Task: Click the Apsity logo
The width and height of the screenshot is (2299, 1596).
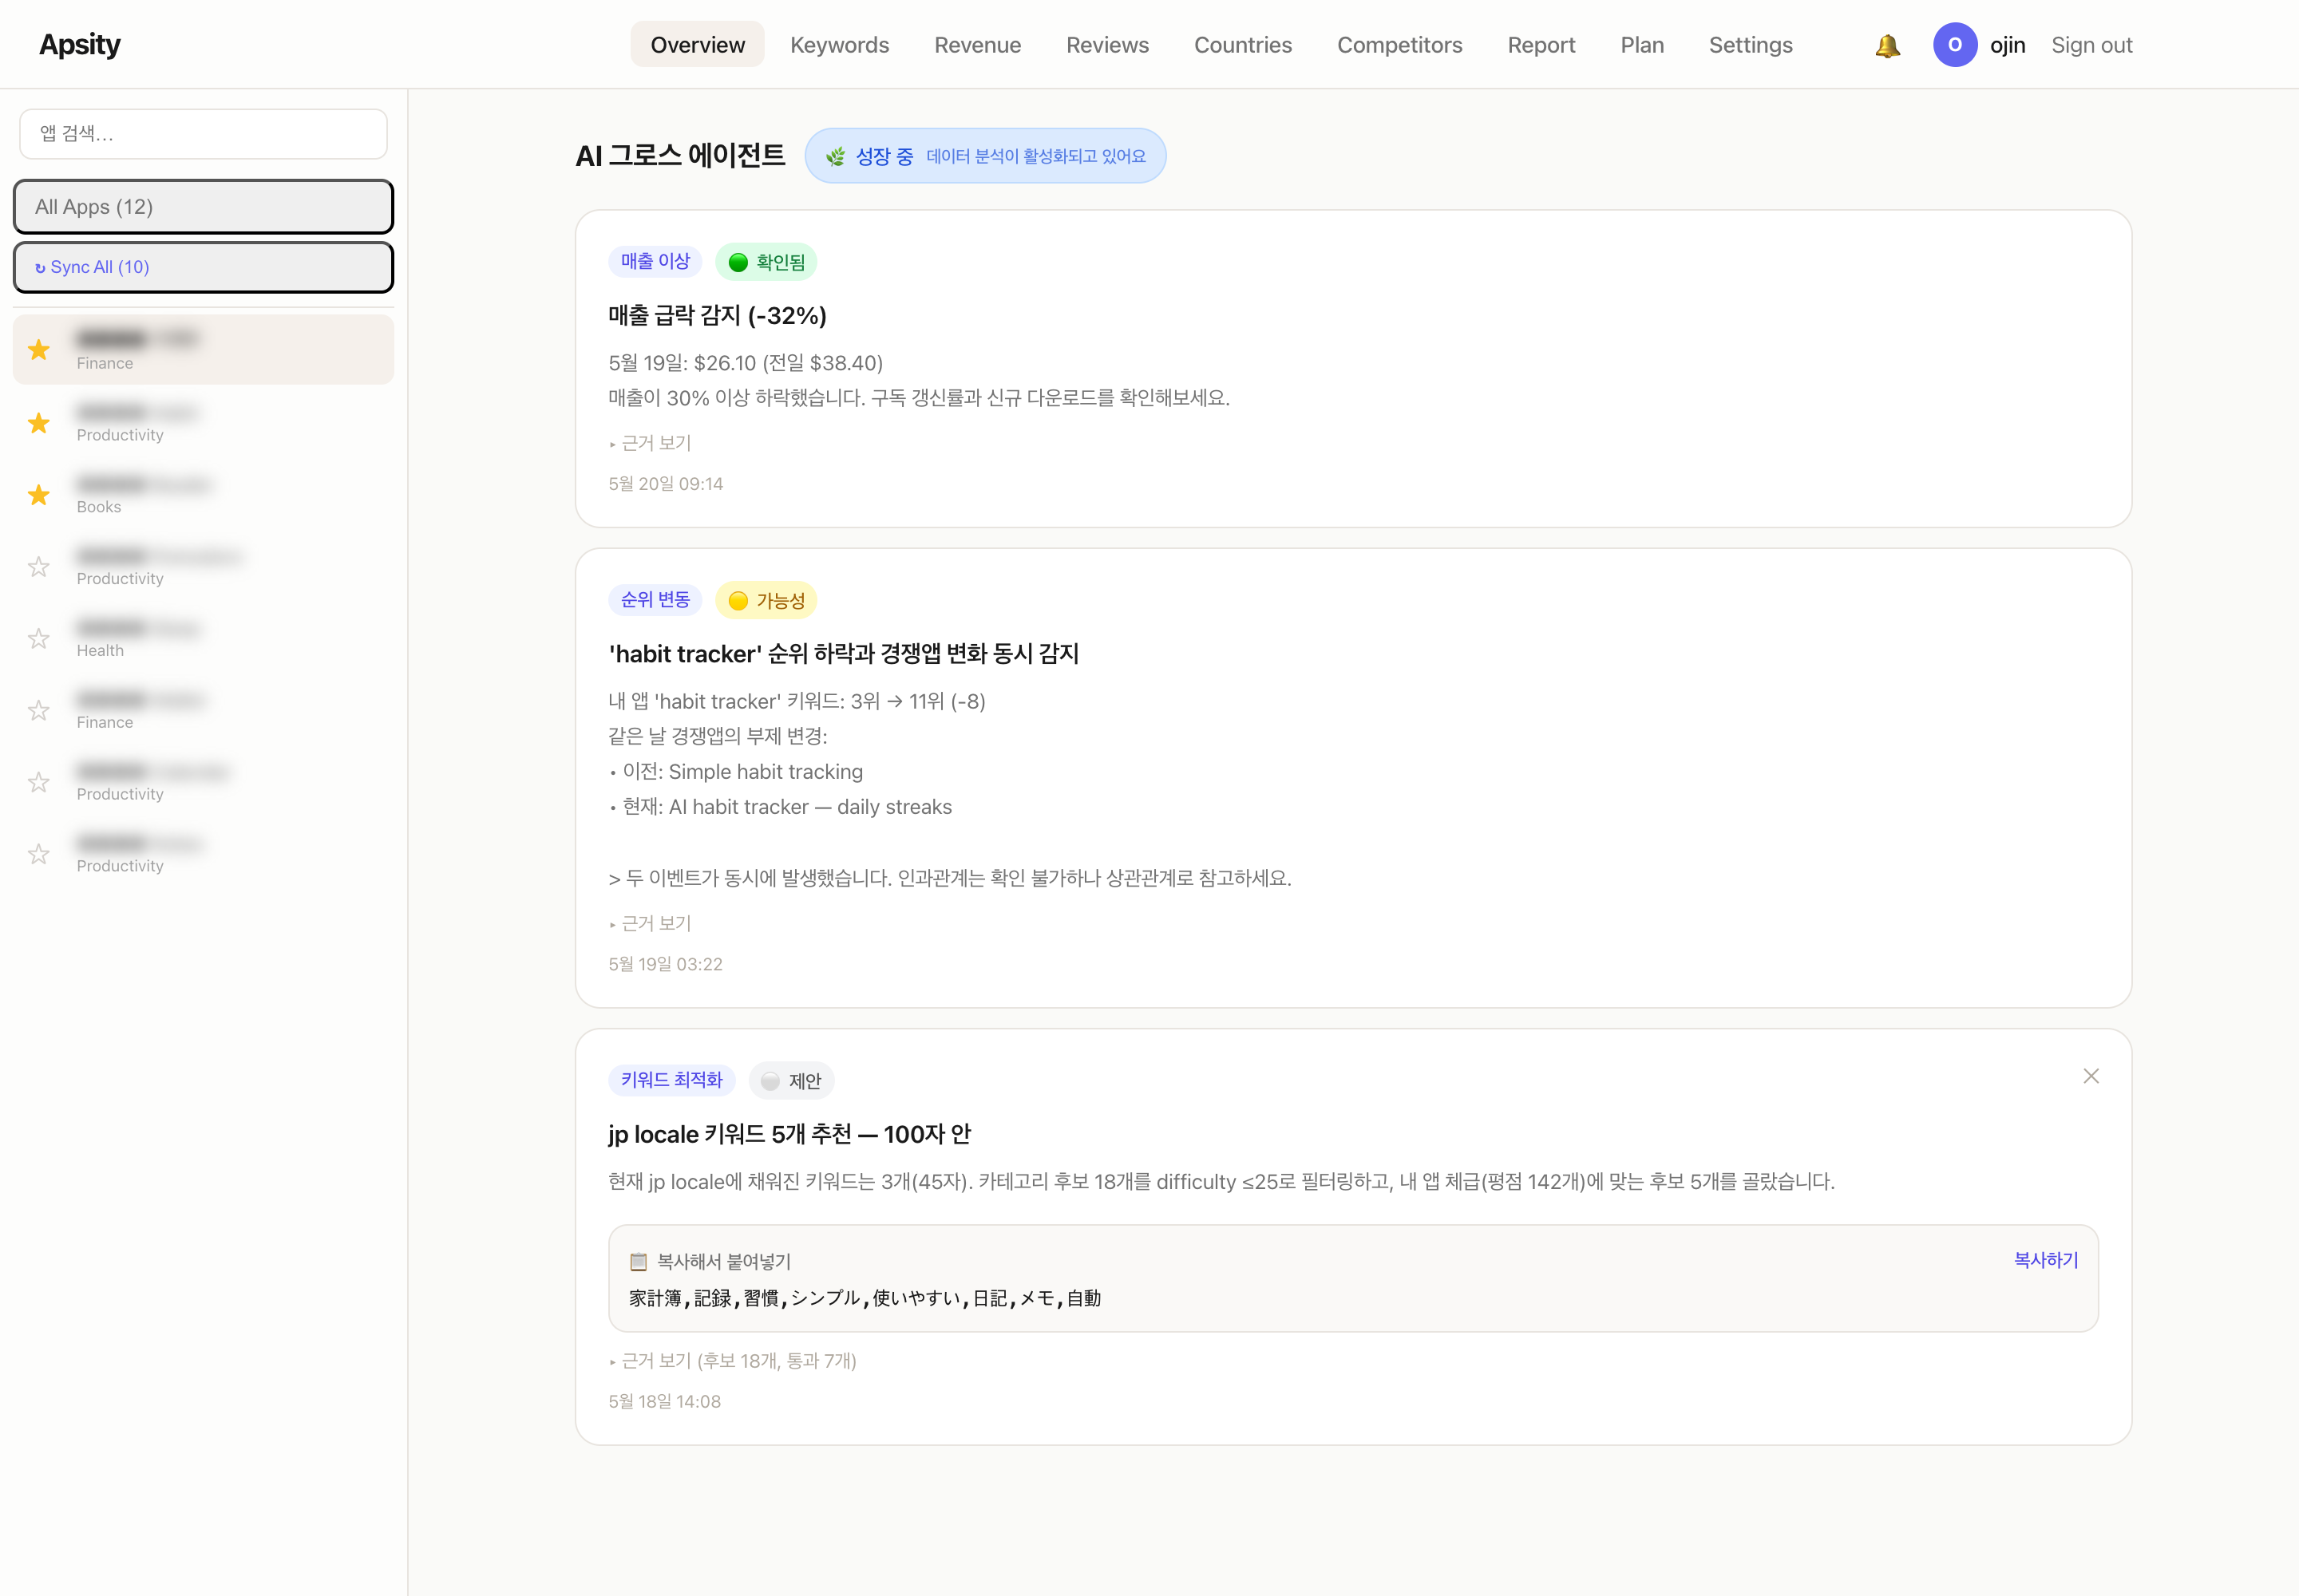Action: (80, 45)
